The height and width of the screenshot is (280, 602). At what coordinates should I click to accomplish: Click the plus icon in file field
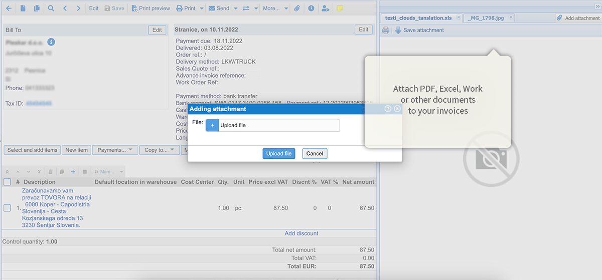coord(212,125)
